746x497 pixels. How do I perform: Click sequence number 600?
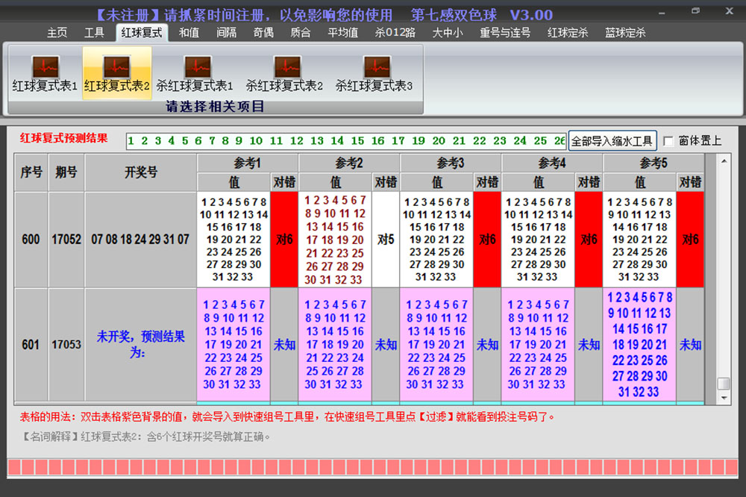(31, 240)
